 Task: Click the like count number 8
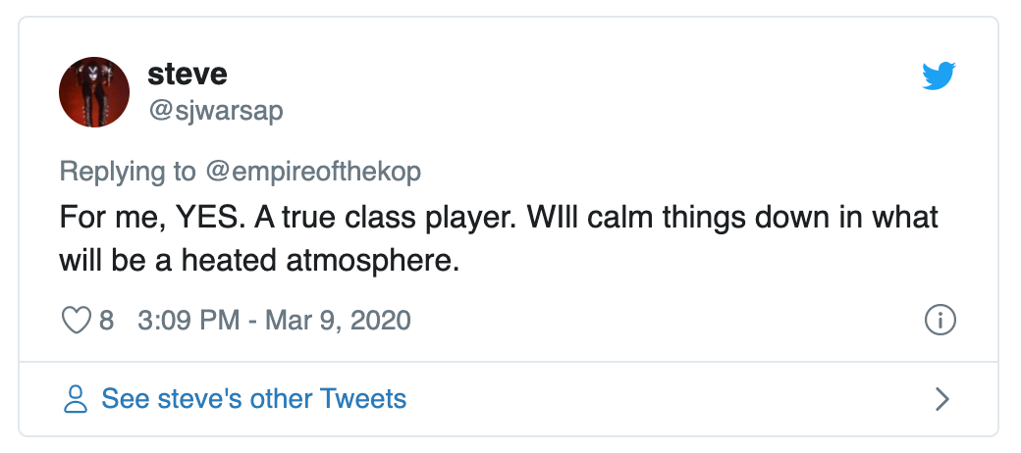(x=106, y=321)
